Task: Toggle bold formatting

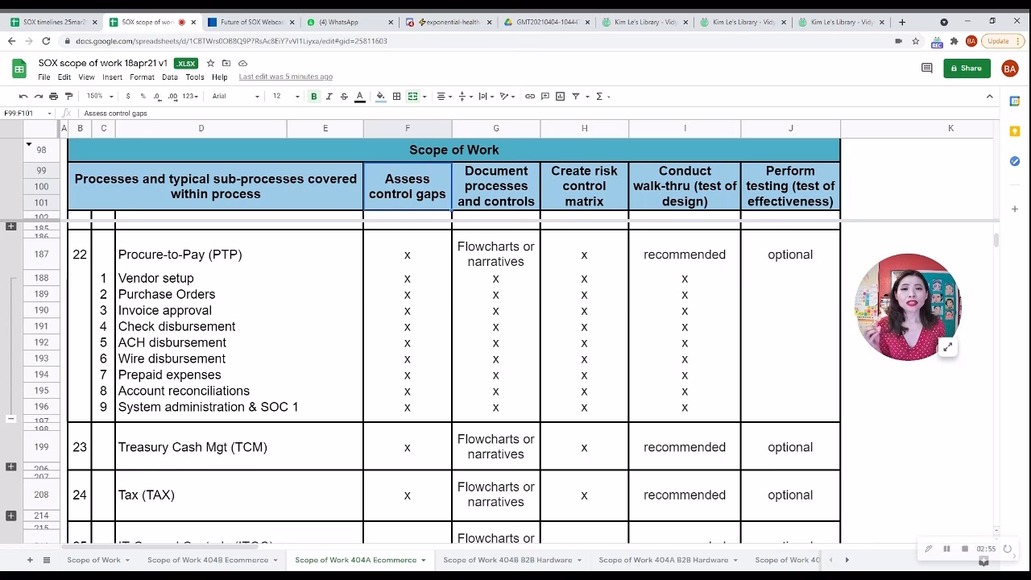Action: point(313,97)
